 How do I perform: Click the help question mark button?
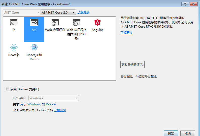tap(185, 4)
